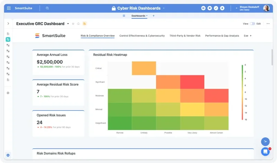Click Stoyan Daskaloff profile avatar
Image resolution: width=277 pixels, height=163 pixels.
tap(266, 8)
